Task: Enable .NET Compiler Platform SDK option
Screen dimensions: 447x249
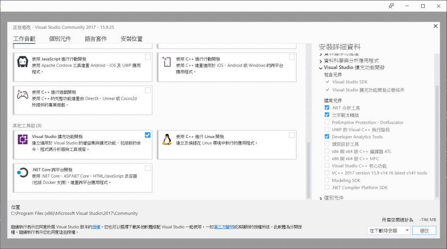Action: coord(327,187)
